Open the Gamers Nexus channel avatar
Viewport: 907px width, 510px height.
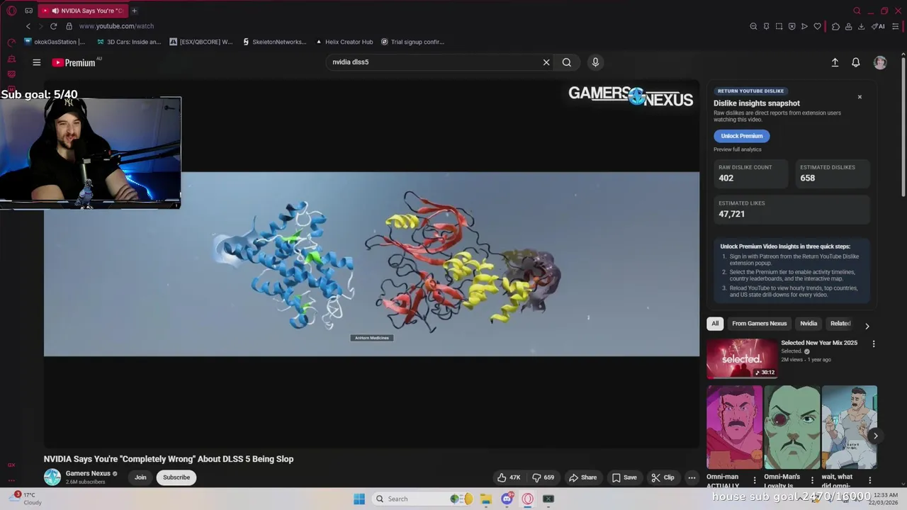point(52,477)
